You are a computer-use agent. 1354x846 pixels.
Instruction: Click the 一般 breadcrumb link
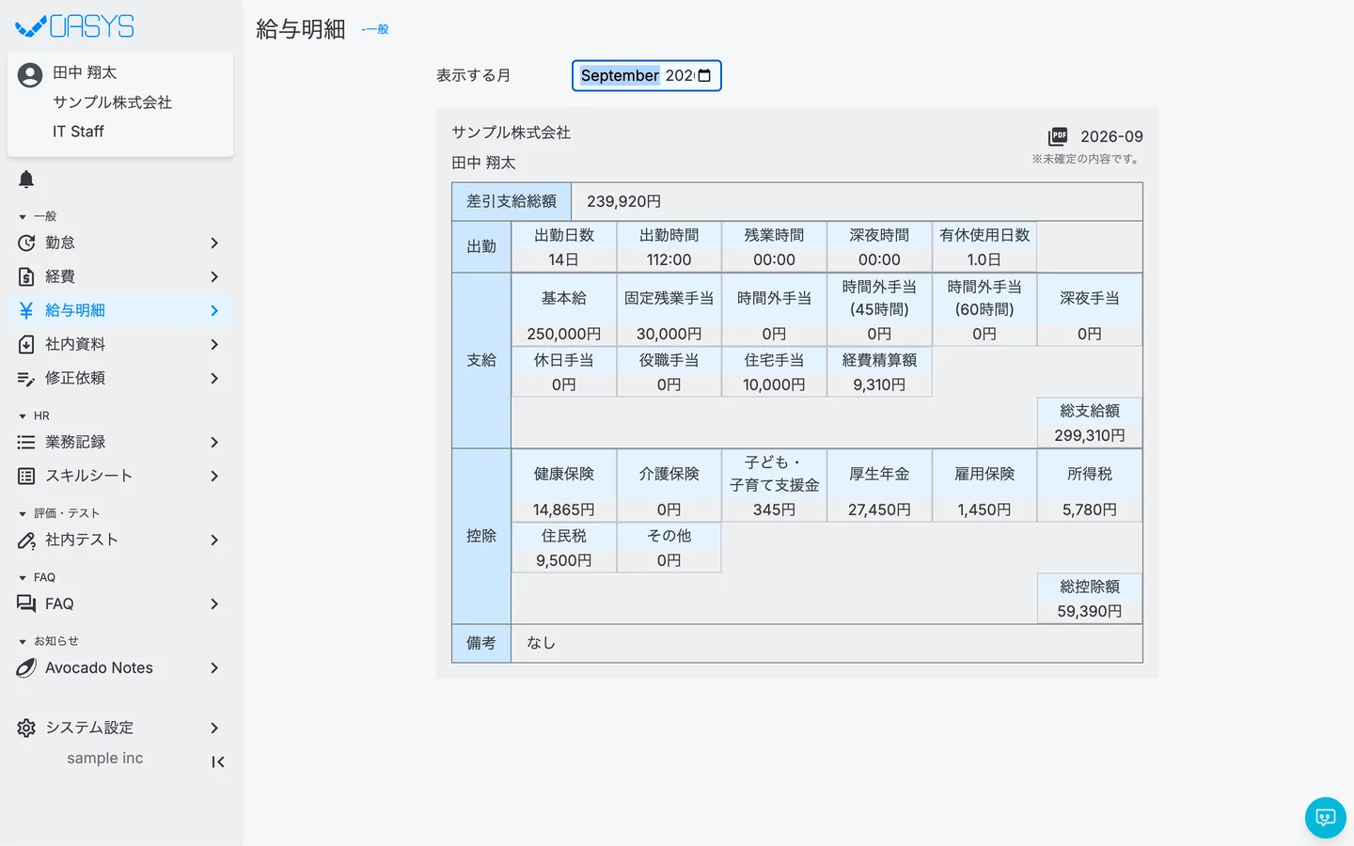click(x=375, y=29)
